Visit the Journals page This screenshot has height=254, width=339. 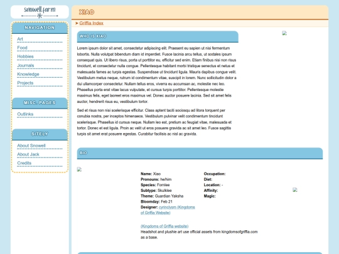(26, 65)
